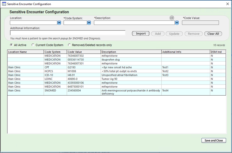Screen dimensions: 232x153
Task: Open the Description dropdown arrow
Action: (x=177, y=23)
